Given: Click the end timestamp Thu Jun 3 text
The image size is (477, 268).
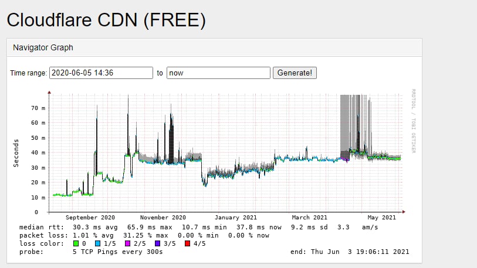Looking at the screenshot, I should (350, 252).
